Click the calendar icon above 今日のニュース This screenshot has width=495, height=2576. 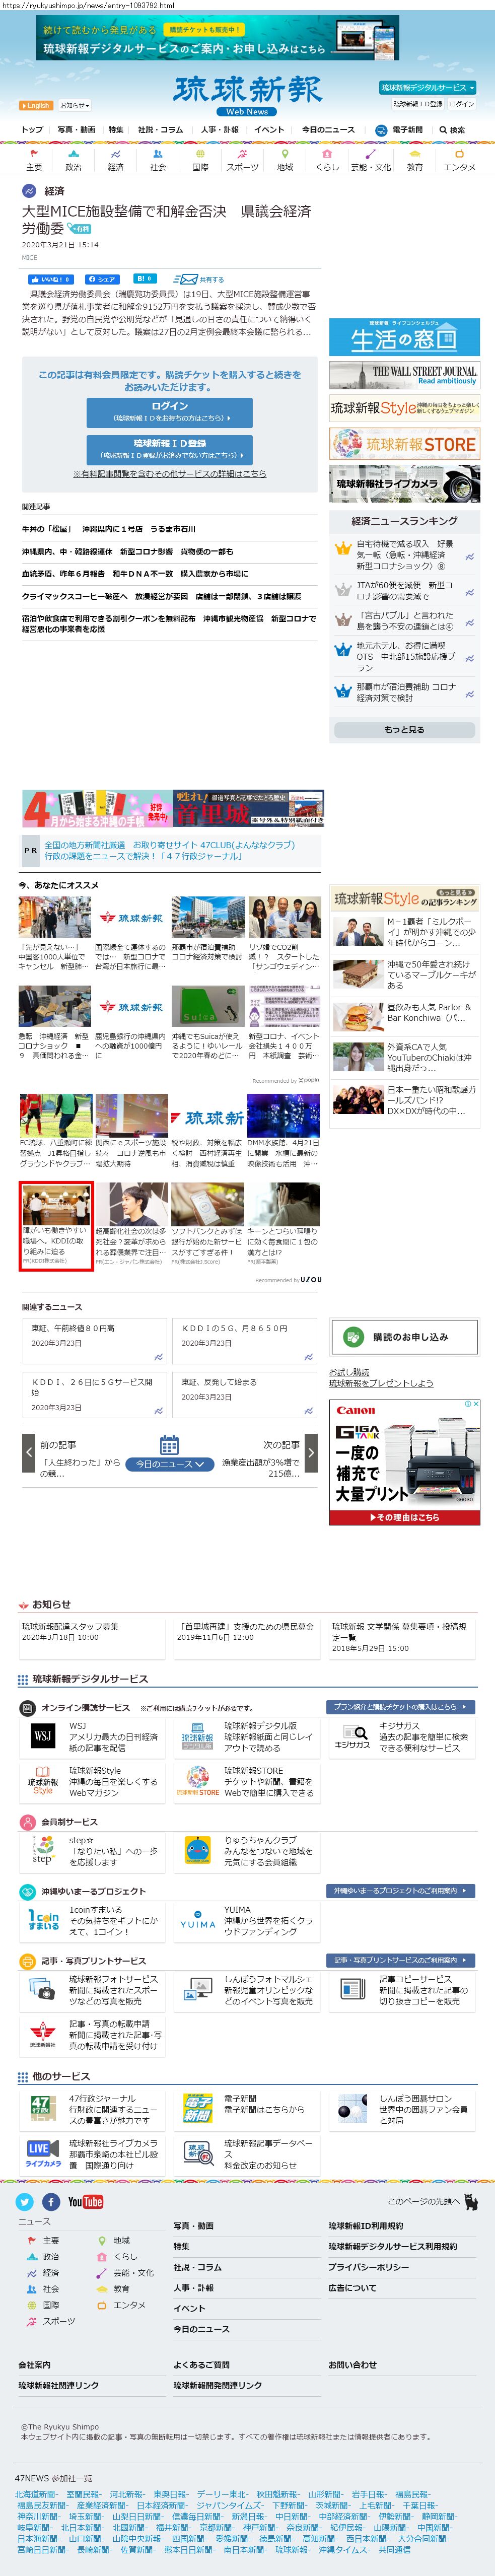(x=169, y=1444)
